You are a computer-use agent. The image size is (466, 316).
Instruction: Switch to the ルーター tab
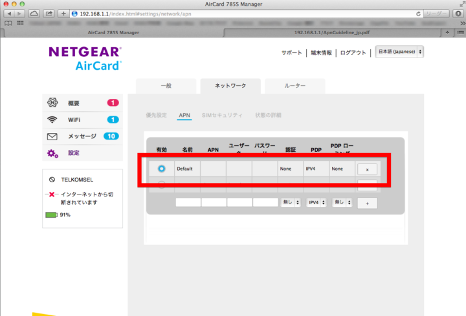pyautogui.click(x=294, y=86)
